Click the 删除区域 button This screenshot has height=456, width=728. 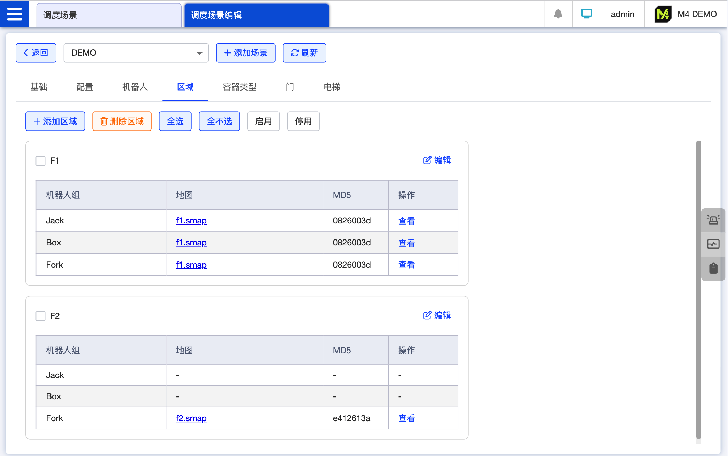(122, 121)
